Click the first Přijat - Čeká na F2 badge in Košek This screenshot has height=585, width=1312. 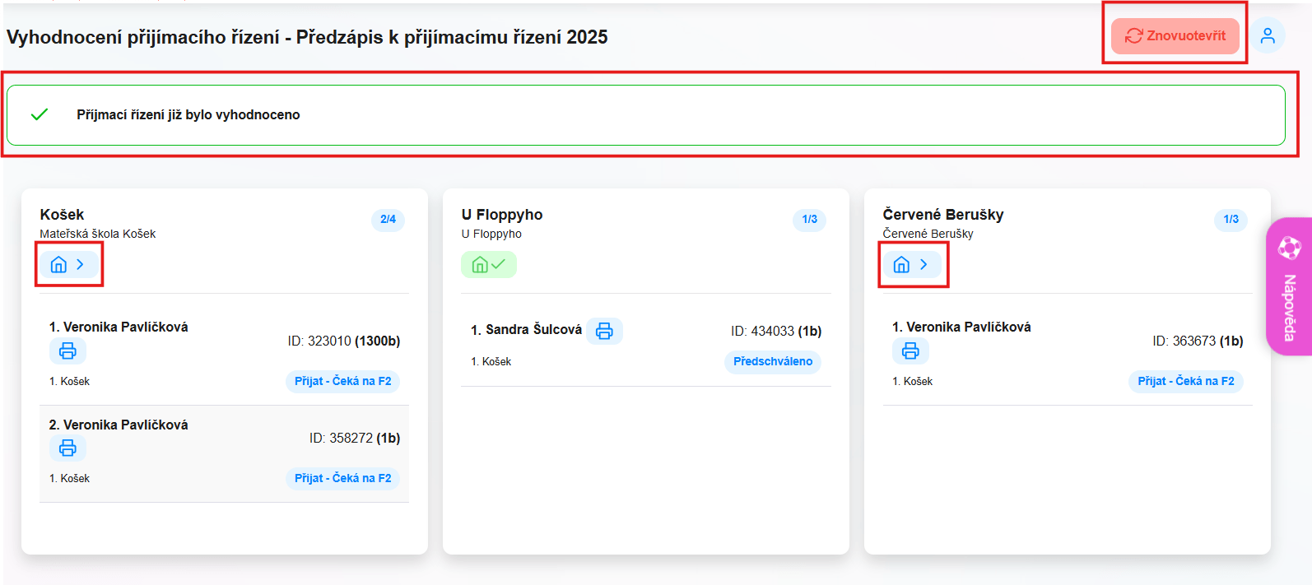coord(342,382)
